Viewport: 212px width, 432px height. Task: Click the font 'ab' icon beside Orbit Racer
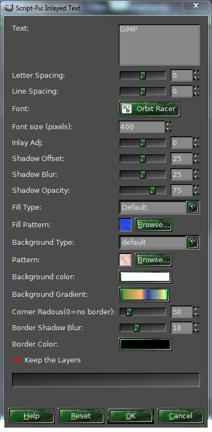126,109
